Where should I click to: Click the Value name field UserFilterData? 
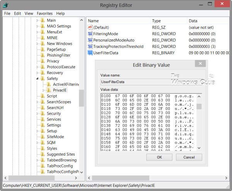click(x=151, y=82)
